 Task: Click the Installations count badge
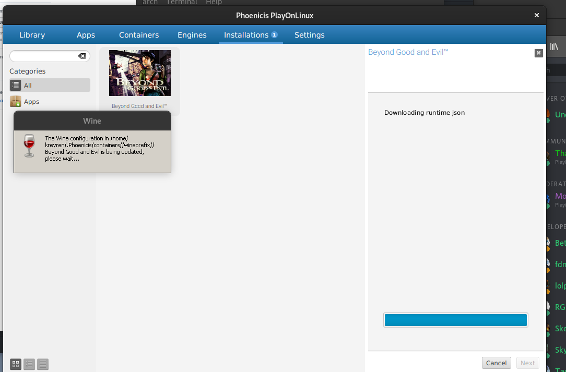click(x=274, y=34)
